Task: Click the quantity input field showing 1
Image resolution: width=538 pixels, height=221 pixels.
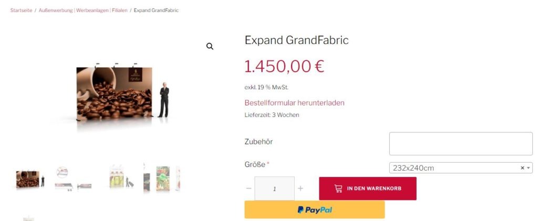Action: pos(274,188)
